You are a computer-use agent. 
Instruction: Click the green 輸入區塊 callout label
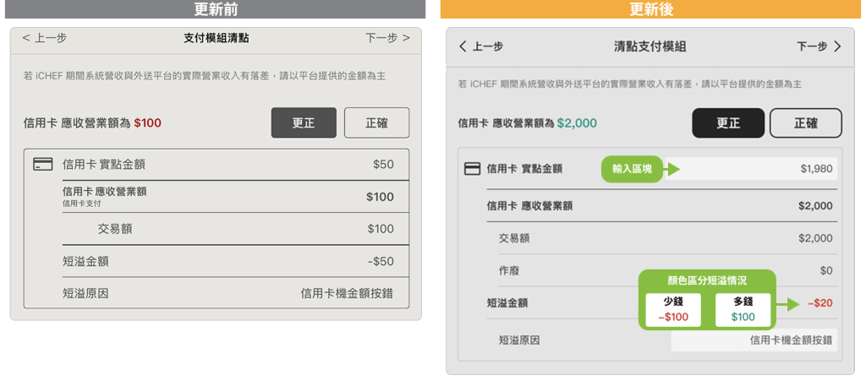click(632, 169)
